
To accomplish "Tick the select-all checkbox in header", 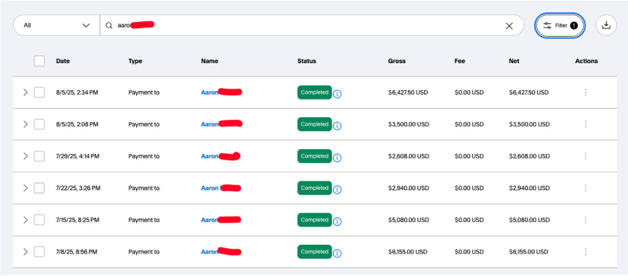I will pos(39,61).
